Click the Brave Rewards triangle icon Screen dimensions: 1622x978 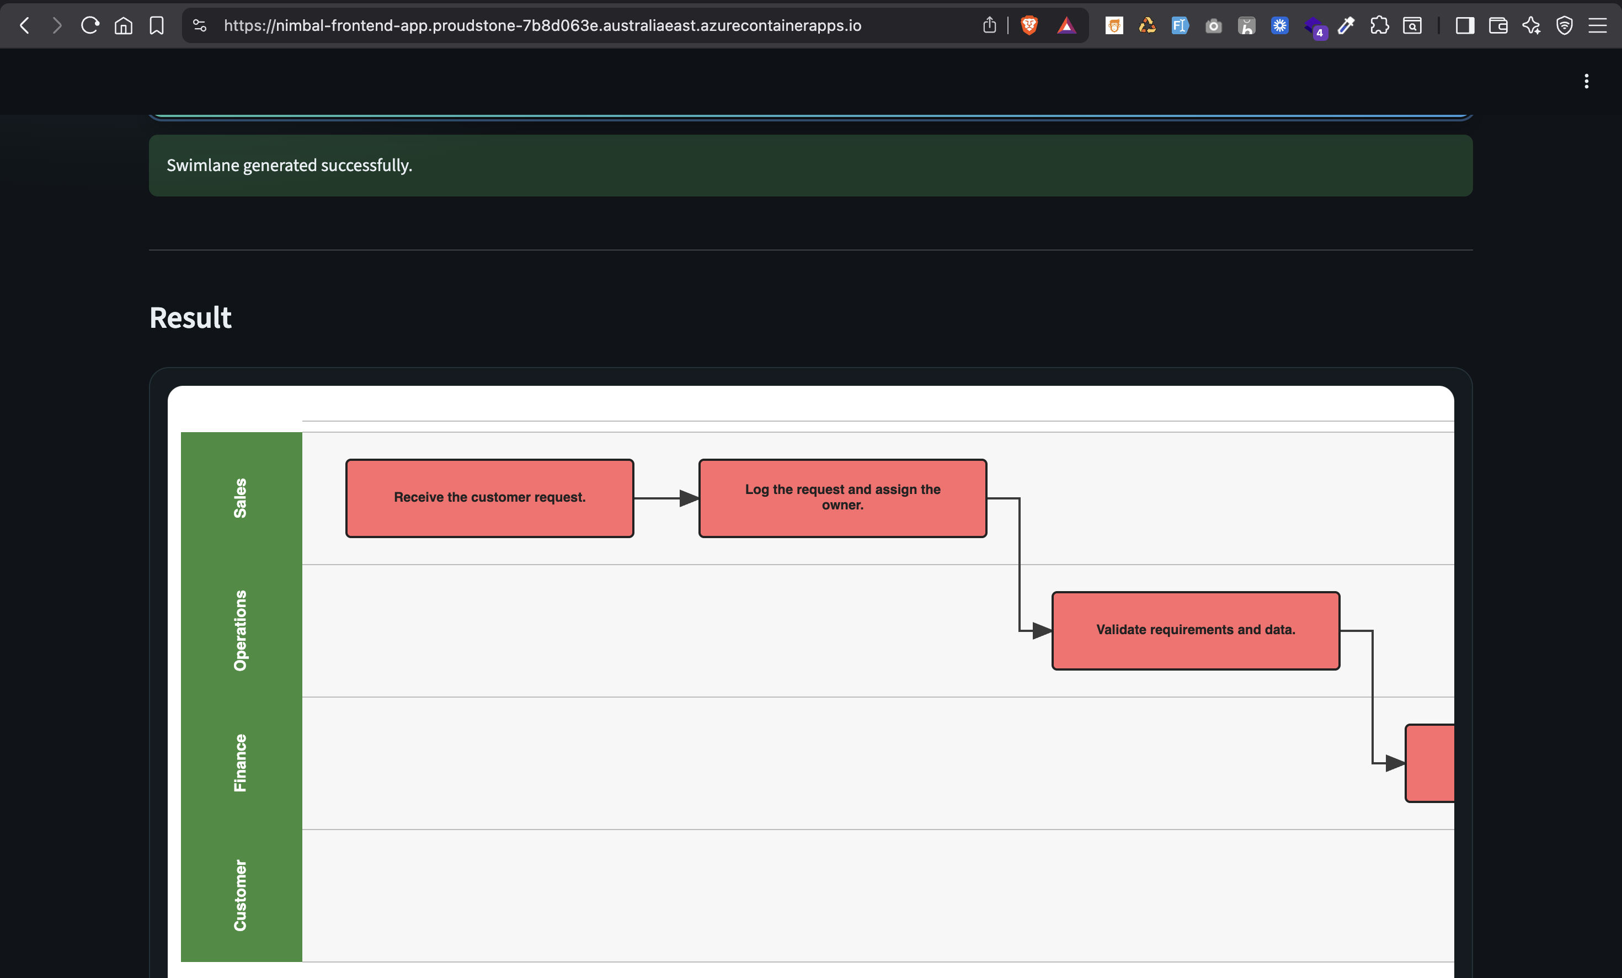pyautogui.click(x=1067, y=25)
